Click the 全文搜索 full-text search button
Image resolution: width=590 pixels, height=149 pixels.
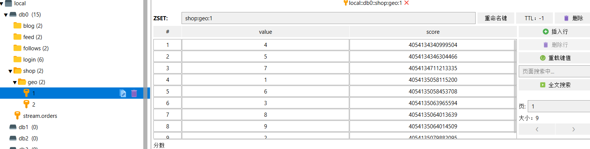(554, 85)
